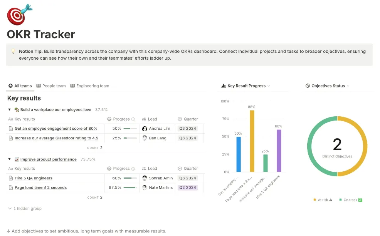This screenshot has width=380, height=236.
Task: Click the Q3 2024 tag for Andrea Lim's row
Action: pyautogui.click(x=188, y=129)
